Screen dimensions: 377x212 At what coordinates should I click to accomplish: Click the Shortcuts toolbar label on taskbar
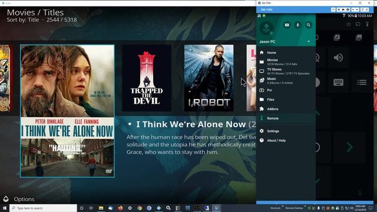[x=275, y=208]
